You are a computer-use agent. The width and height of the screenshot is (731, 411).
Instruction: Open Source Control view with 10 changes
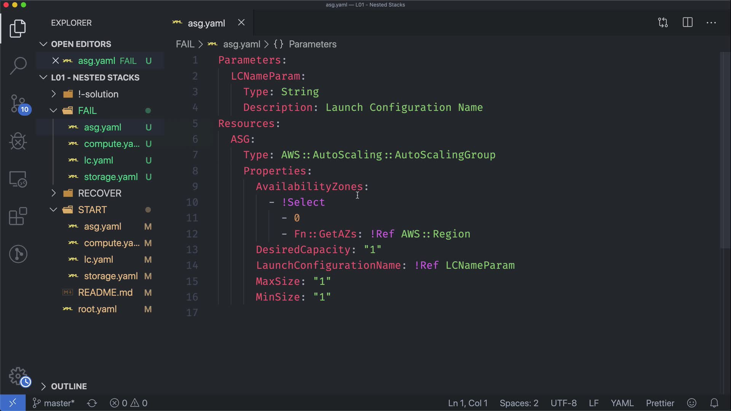18,104
